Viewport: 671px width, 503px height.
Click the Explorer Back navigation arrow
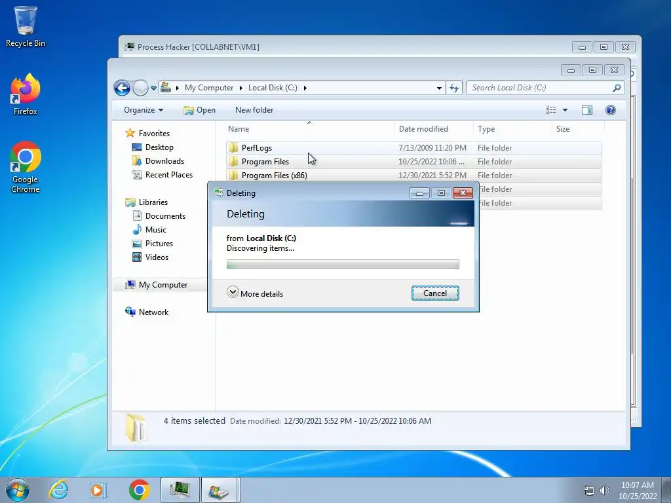(122, 88)
